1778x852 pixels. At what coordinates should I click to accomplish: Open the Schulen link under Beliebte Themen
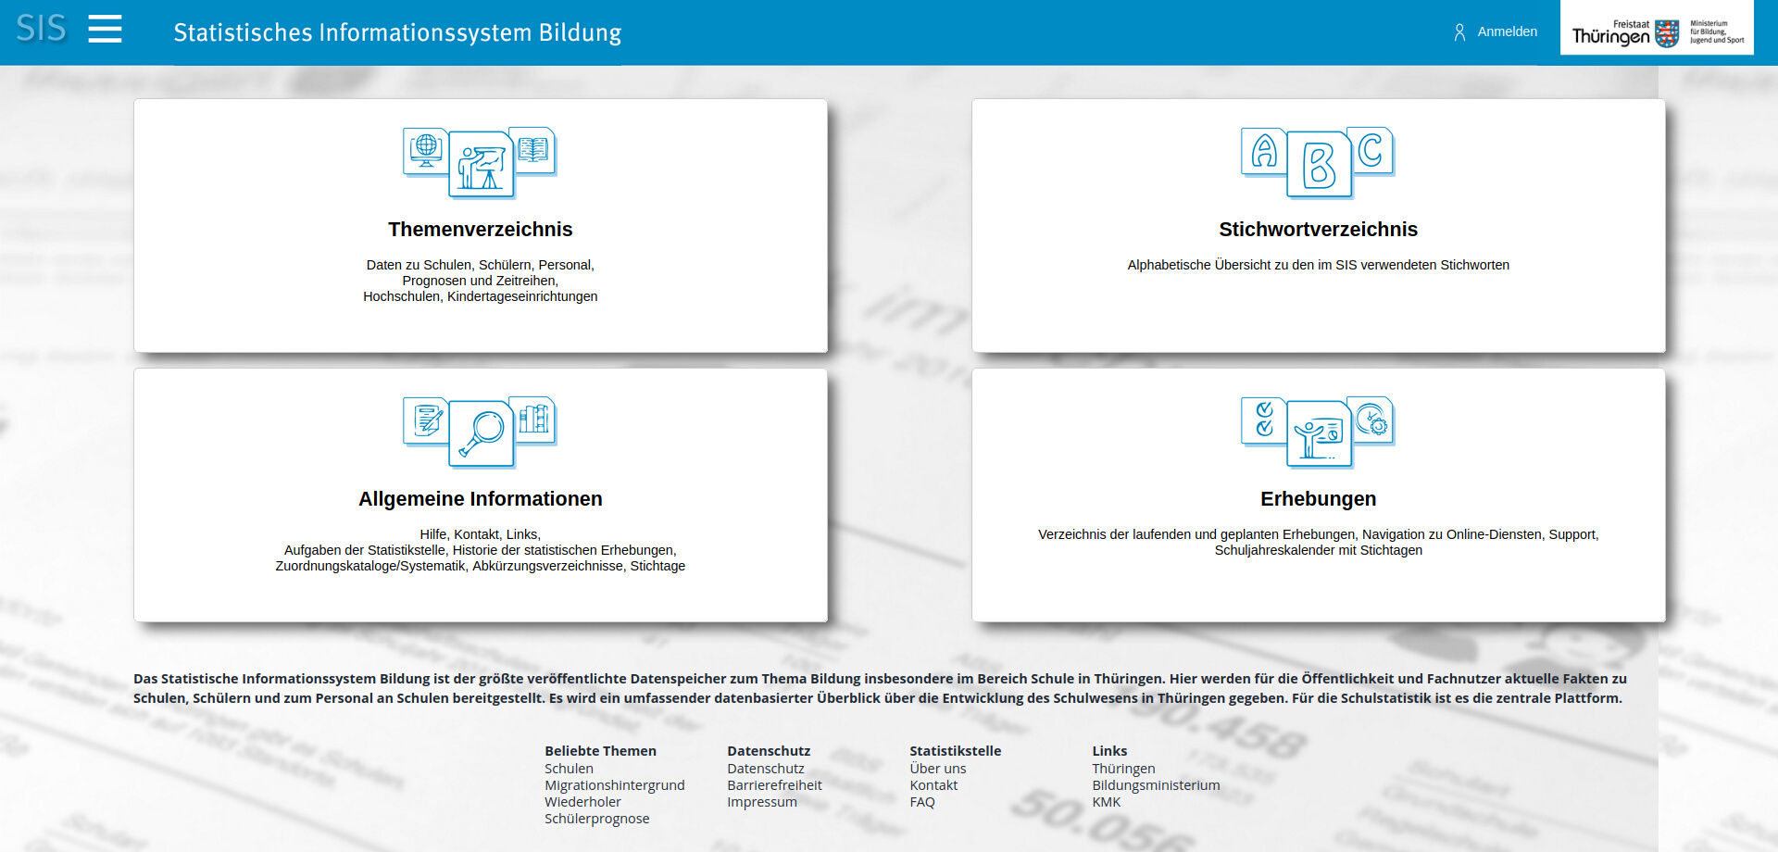click(569, 768)
